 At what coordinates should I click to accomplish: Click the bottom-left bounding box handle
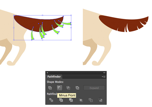(14, 40)
